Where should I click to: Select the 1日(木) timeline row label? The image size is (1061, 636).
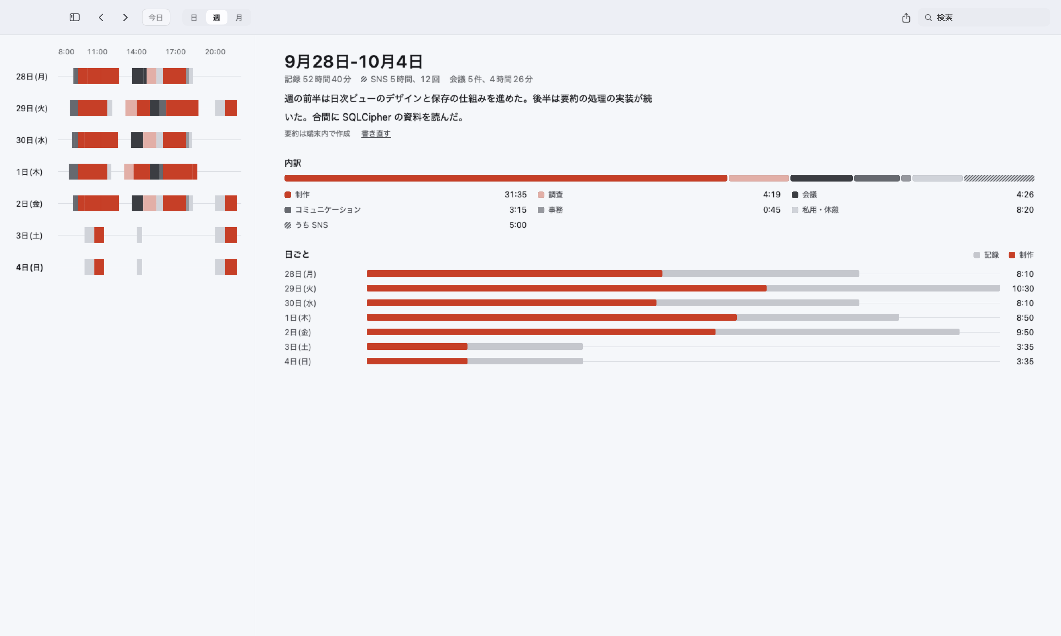[x=29, y=172]
